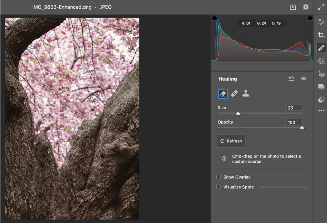The image size is (327, 223).
Task: Open the Snapshots panel icon
Action: (x=321, y=87)
